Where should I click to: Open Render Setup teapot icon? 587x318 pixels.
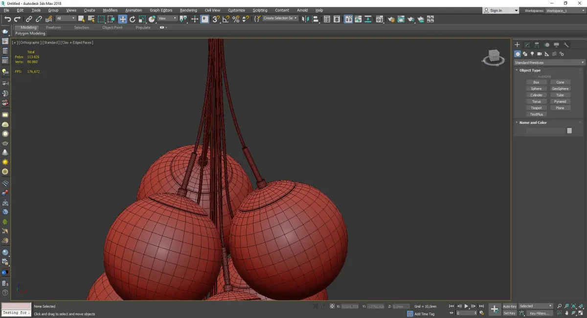click(x=391, y=19)
